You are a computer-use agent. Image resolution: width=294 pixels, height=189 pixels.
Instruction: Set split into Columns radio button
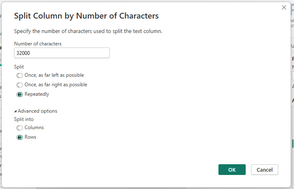20,128
